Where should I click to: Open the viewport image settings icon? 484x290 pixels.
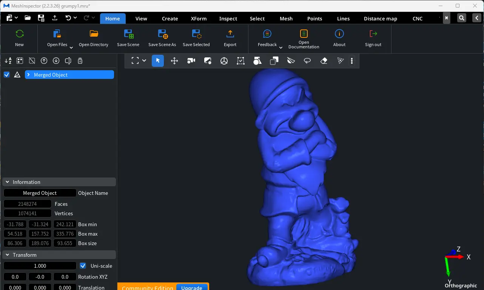coord(208,61)
